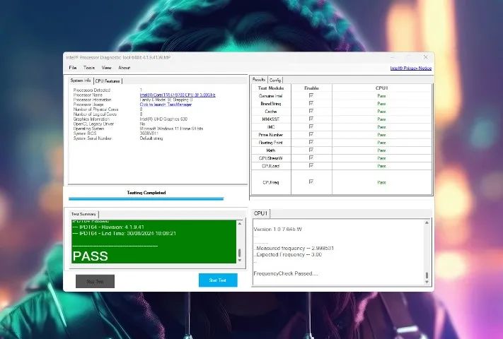Toggle the Genuine Intel test checkbox
Viewport: 503px width, 339px height.
point(311,95)
